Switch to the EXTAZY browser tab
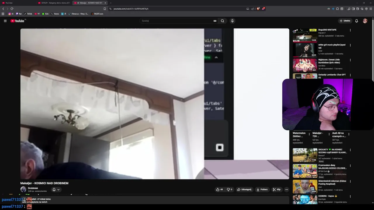Viewport: 374px width, 210px height. point(54,3)
